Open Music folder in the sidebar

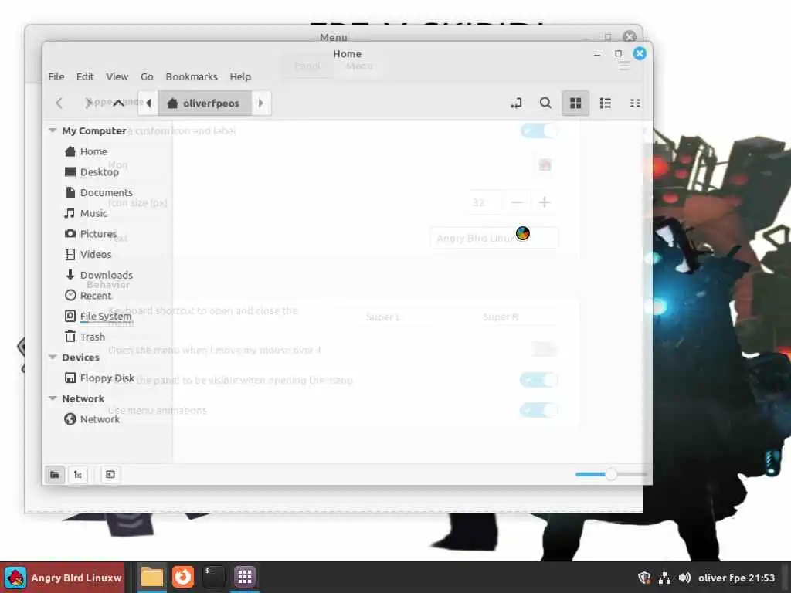click(x=86, y=213)
